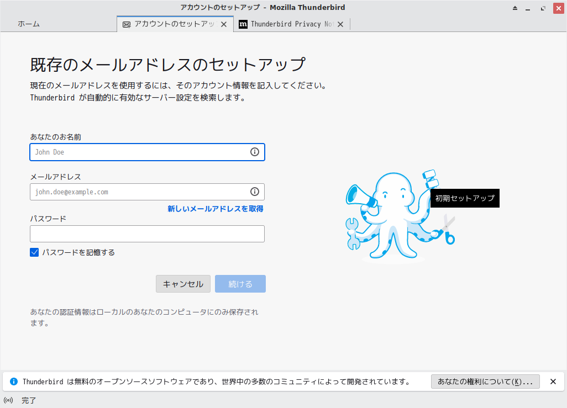567x408 pixels.
Task: Close the アカウントのセットアップ tab
Action: [224, 24]
